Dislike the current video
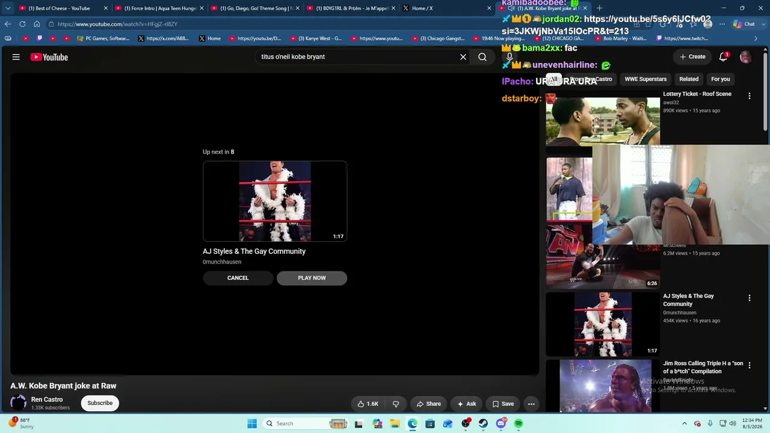The height and width of the screenshot is (433, 770). coord(396,404)
